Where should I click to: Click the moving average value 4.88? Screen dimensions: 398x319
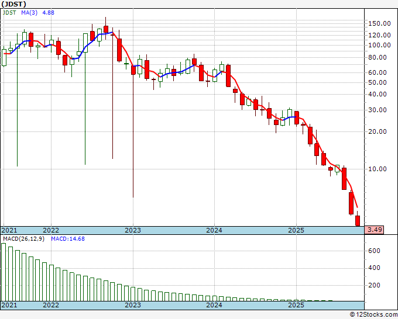[x=48, y=12]
